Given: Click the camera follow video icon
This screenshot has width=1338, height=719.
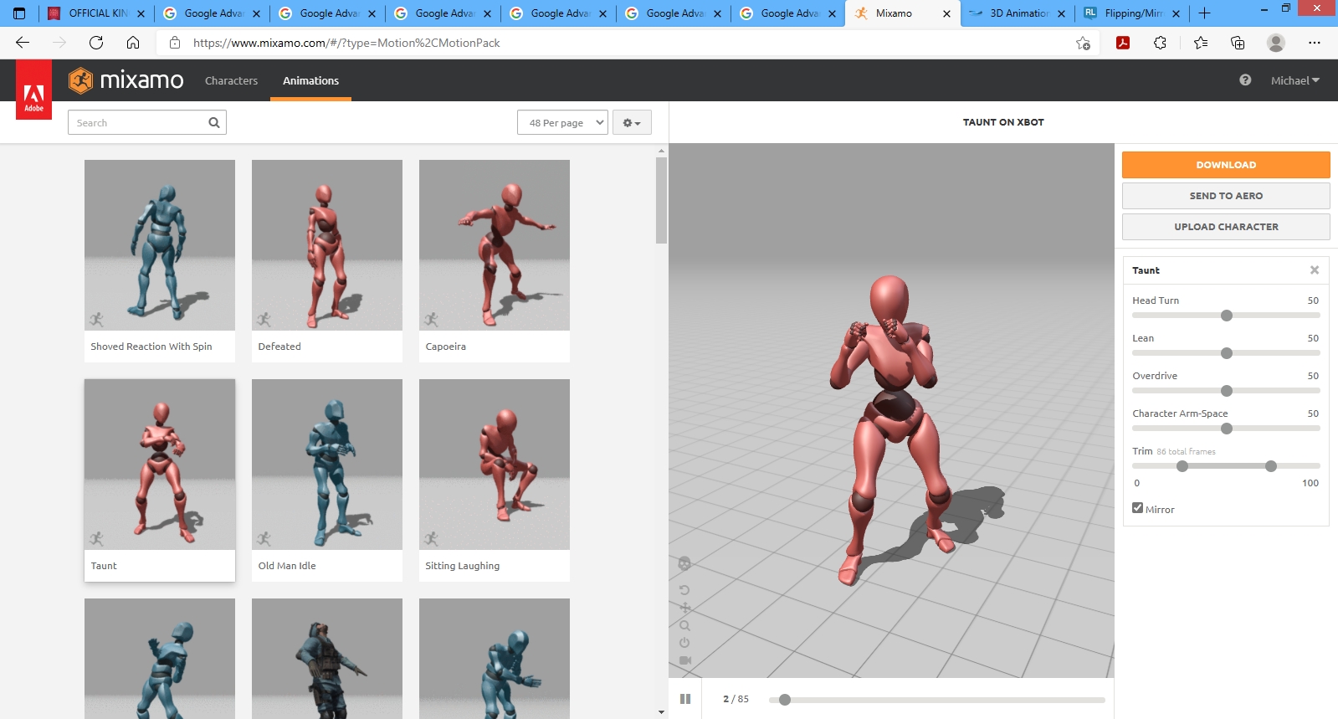Looking at the screenshot, I should 685,660.
